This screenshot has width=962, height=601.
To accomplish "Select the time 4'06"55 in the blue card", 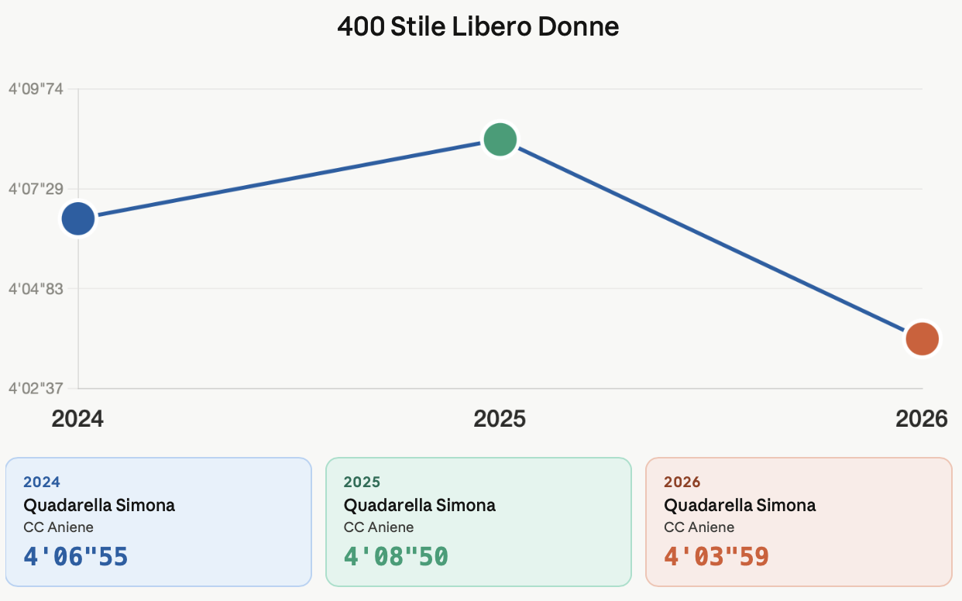I will [x=76, y=556].
